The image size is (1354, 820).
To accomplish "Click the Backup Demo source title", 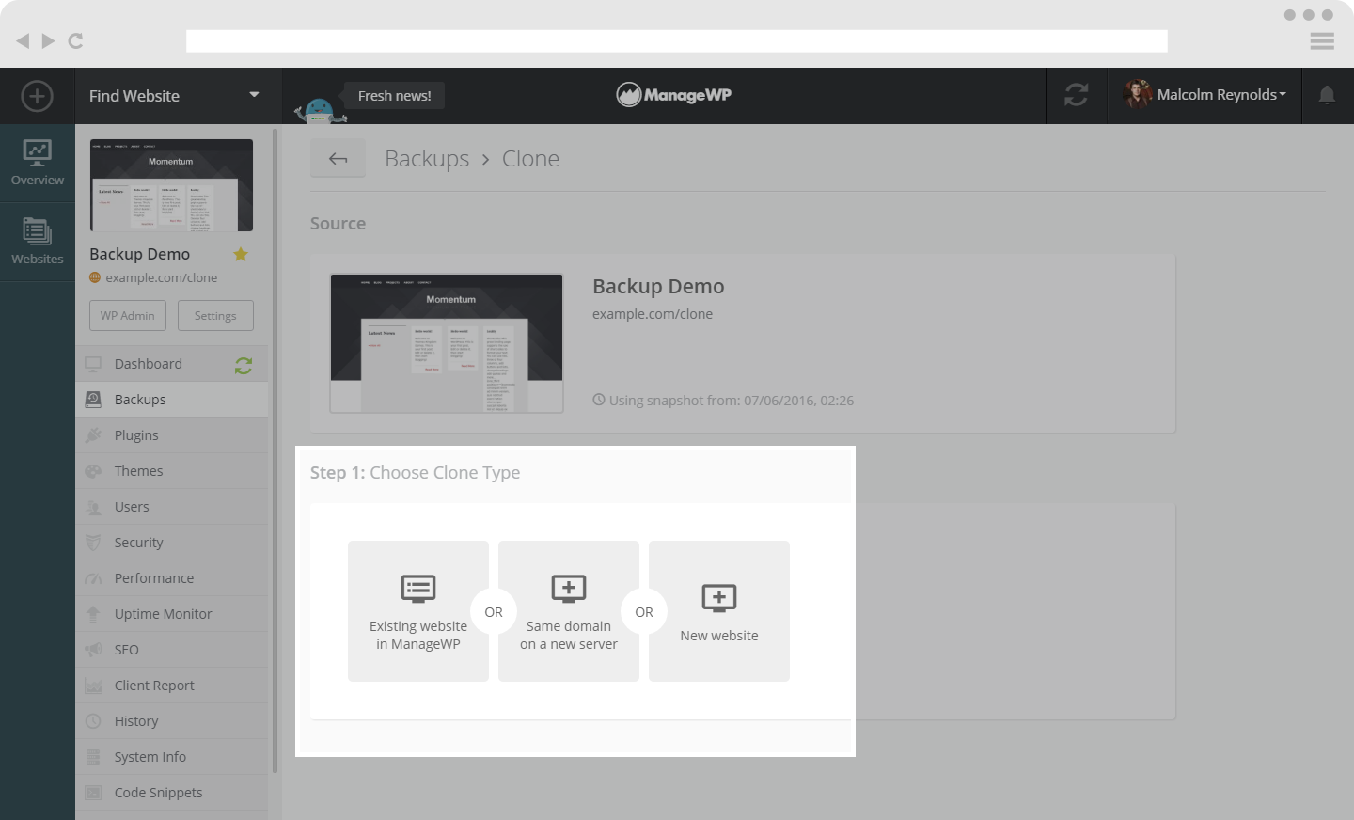I will pyautogui.click(x=658, y=286).
